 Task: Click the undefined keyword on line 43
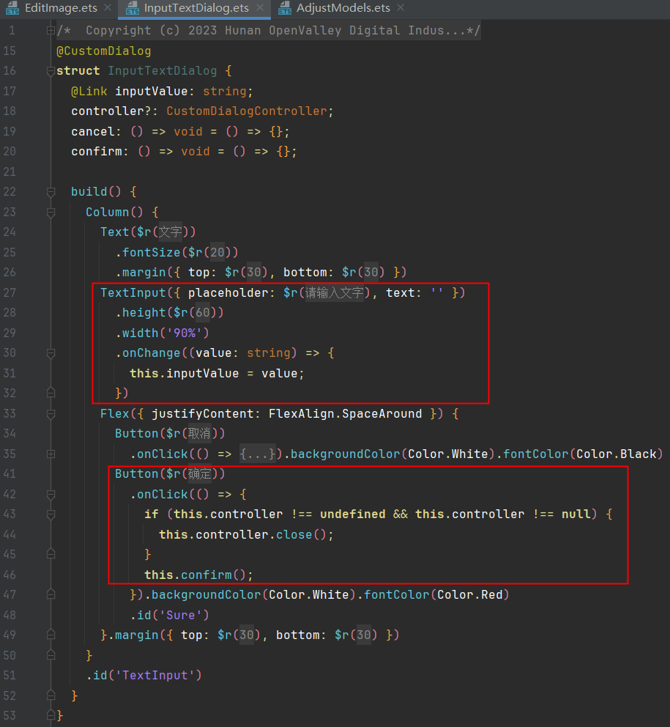(x=353, y=514)
